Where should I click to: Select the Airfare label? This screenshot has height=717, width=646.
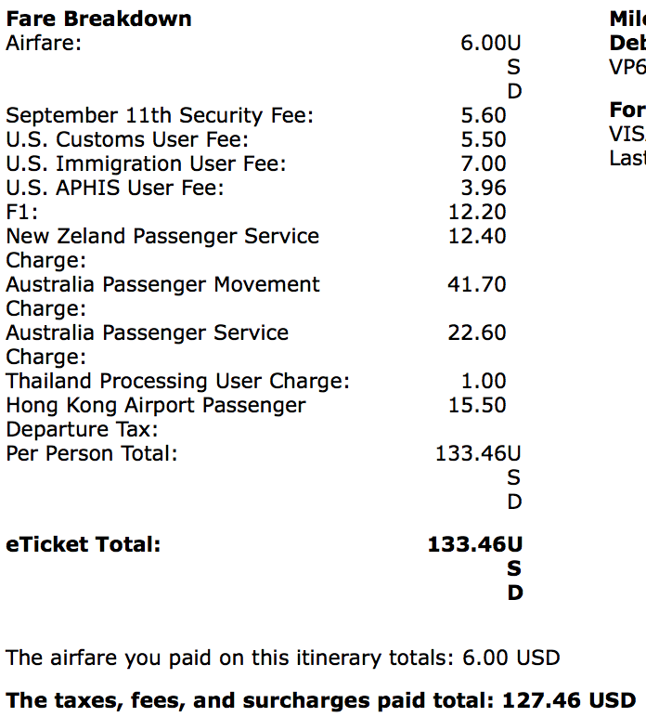click(x=44, y=43)
